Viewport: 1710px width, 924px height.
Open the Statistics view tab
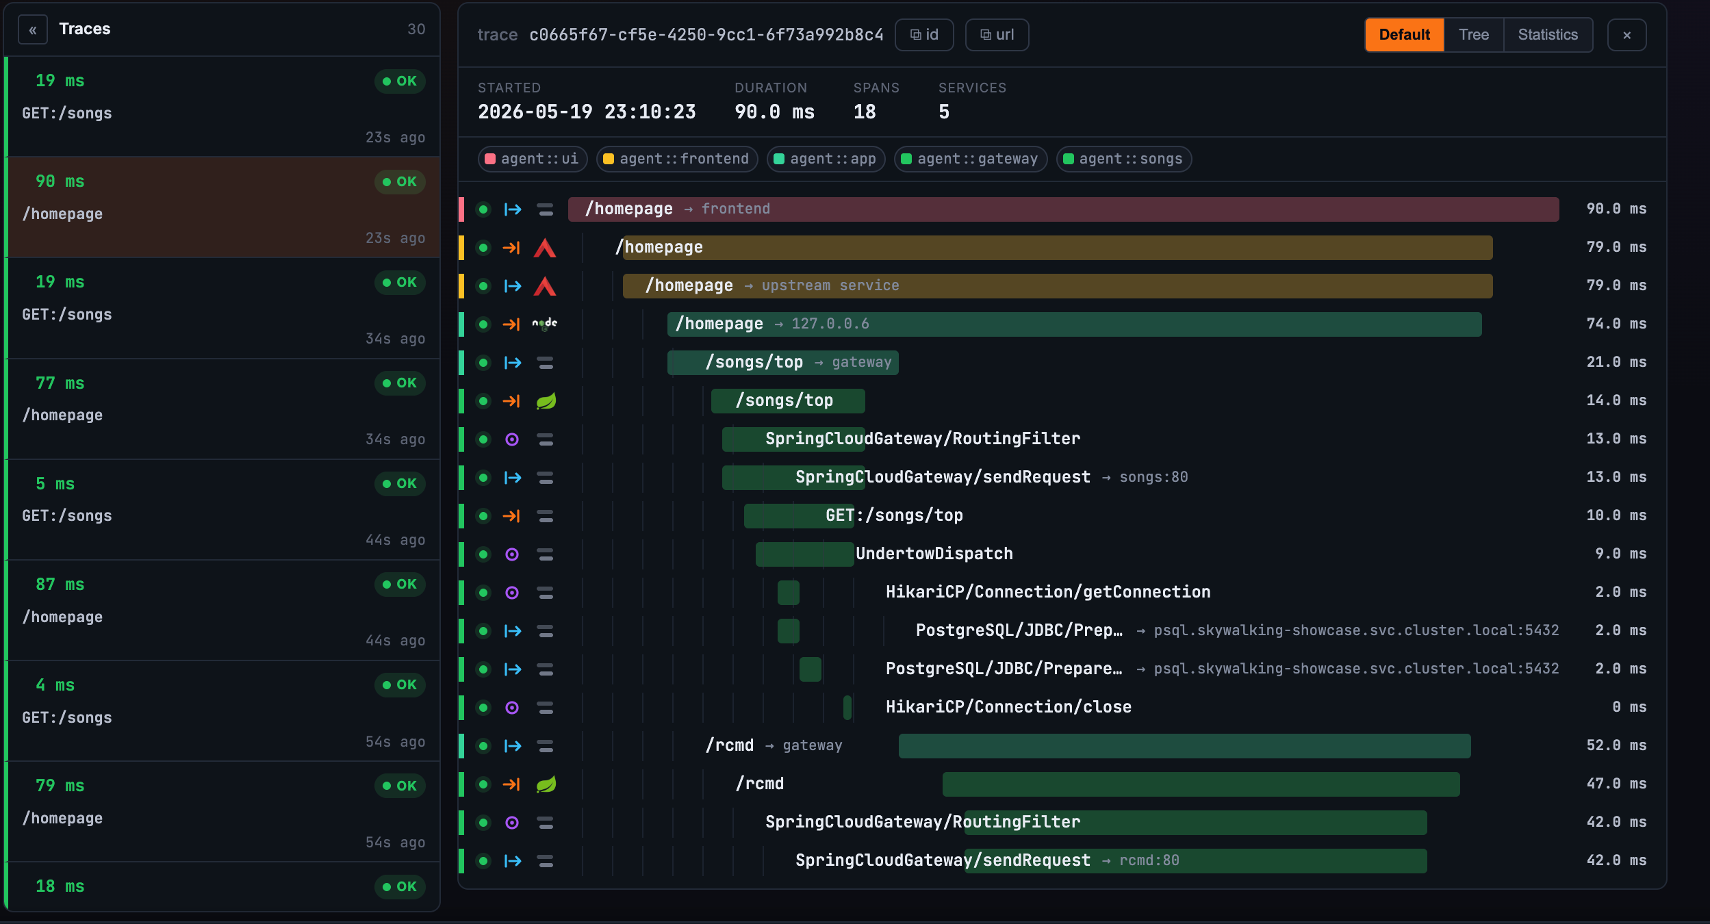[x=1548, y=35]
